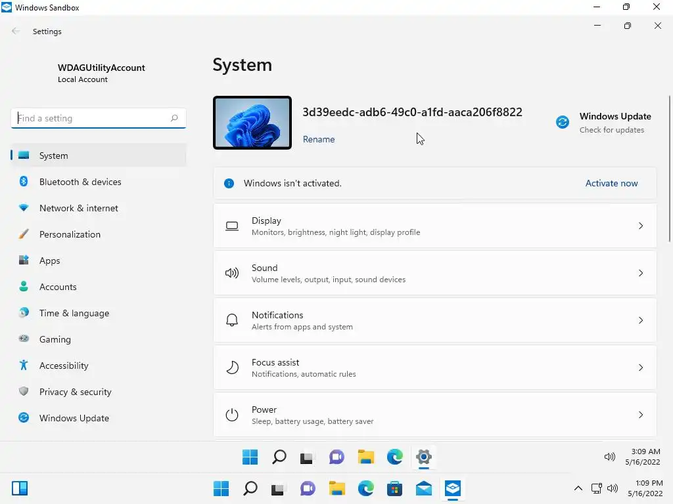This screenshot has width=673, height=504.
Task: Open Start menu in Sandbox taskbar
Action: [250, 457]
